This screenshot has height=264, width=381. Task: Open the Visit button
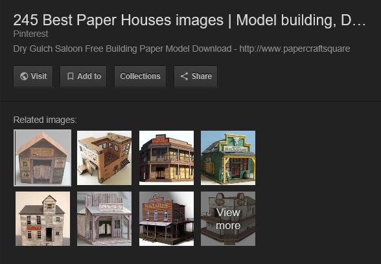(x=33, y=76)
